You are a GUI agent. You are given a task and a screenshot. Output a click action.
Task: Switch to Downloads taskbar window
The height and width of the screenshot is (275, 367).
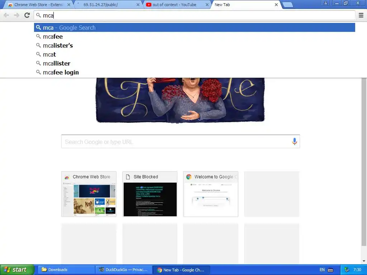pyautogui.click(x=66, y=270)
